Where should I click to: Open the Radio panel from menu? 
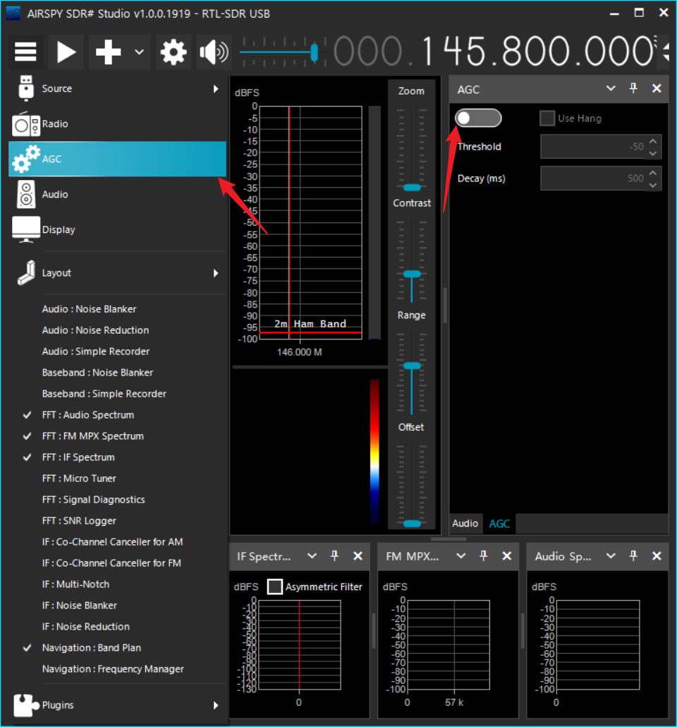click(x=55, y=124)
